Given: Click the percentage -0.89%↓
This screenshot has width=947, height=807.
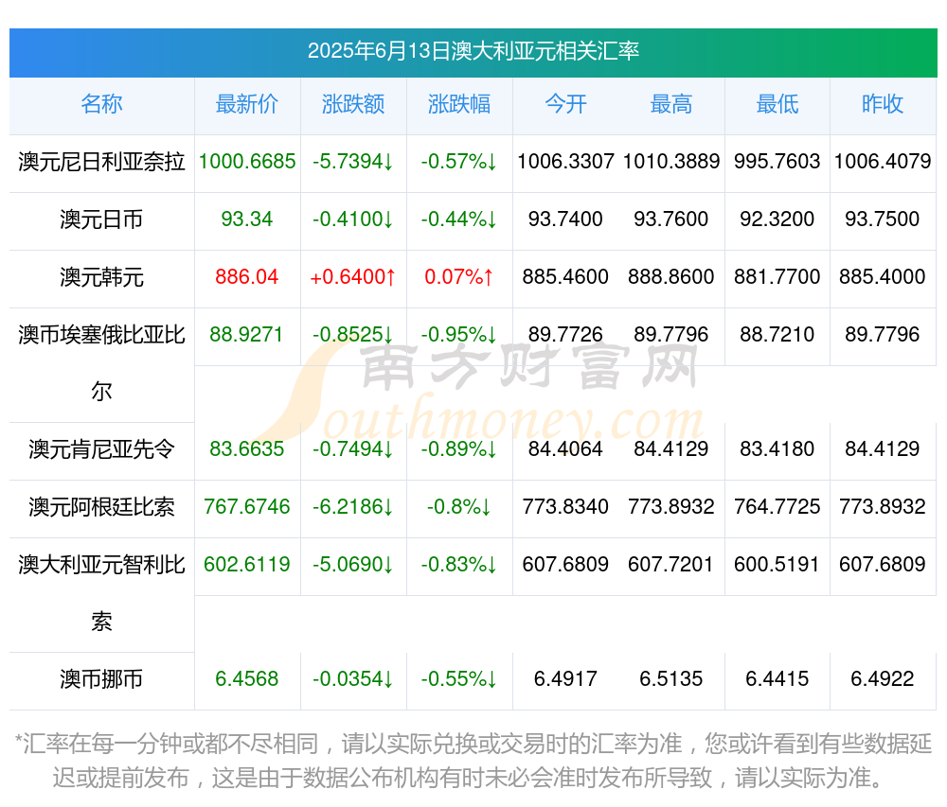Looking at the screenshot, I should tap(459, 448).
